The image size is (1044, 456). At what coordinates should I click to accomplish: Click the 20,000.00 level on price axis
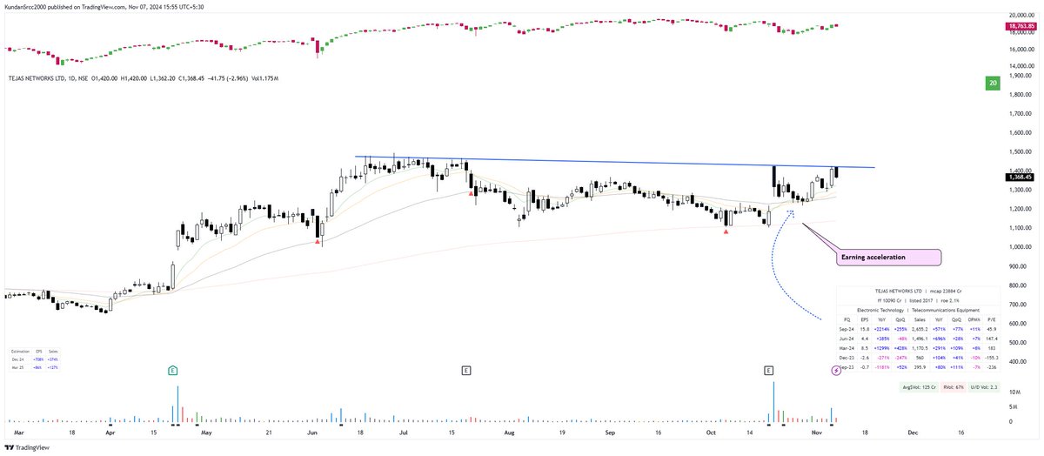click(x=1021, y=16)
